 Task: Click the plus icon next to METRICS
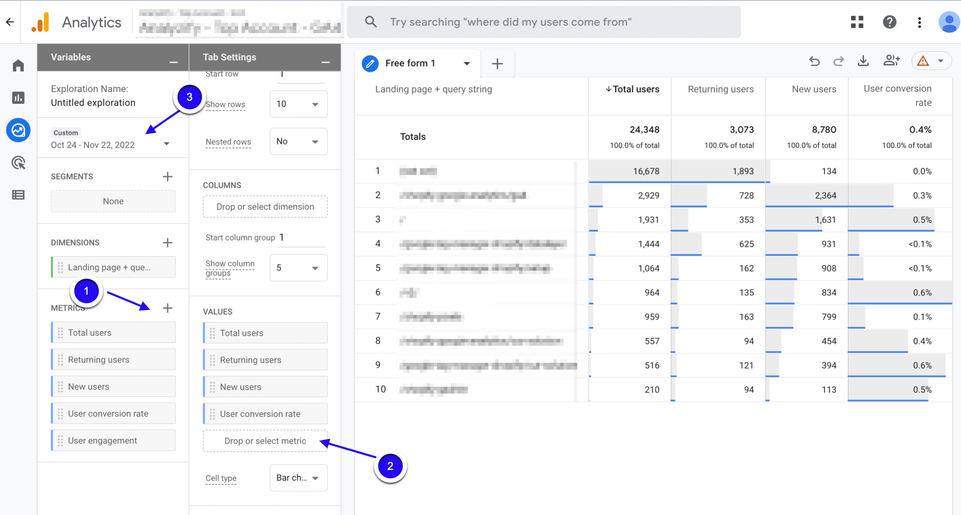168,308
